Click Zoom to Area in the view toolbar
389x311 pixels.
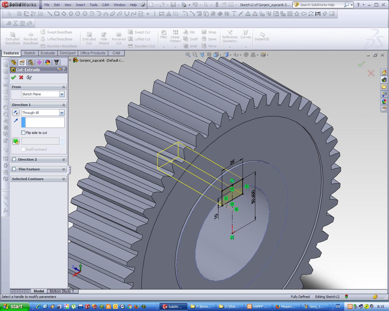point(195,55)
